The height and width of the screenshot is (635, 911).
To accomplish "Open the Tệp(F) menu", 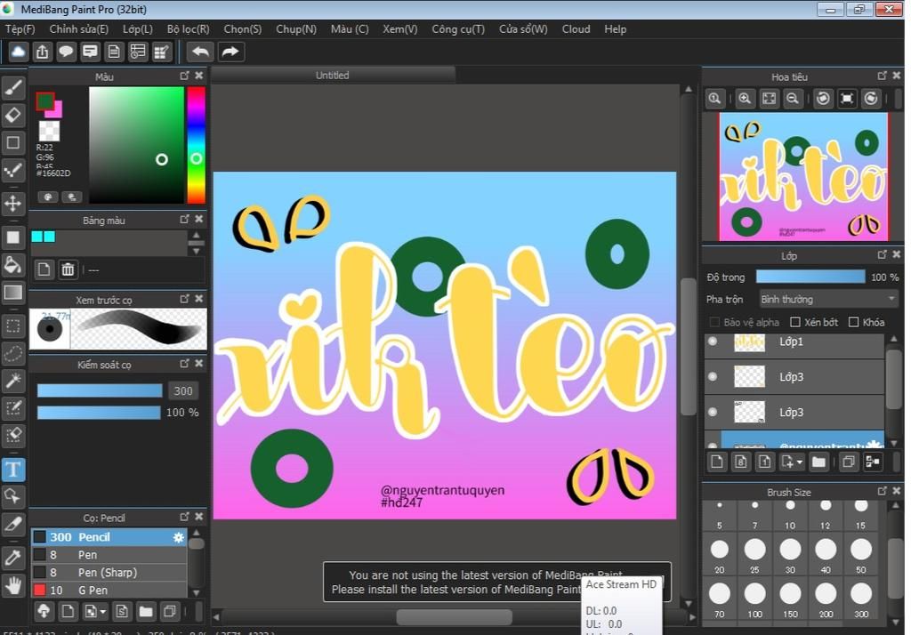I will click(20, 29).
